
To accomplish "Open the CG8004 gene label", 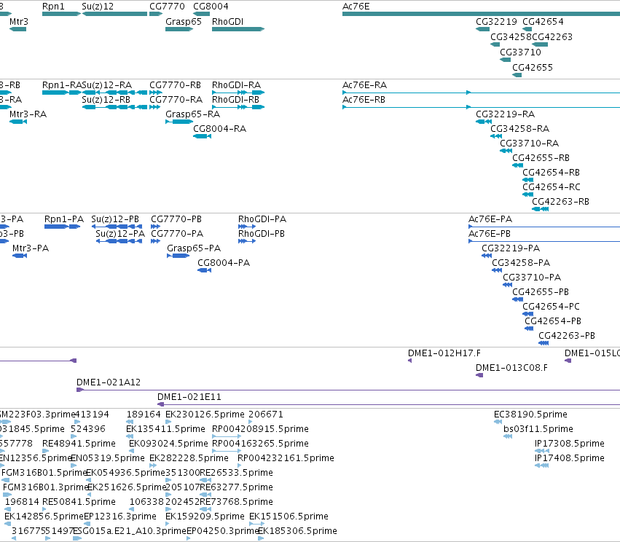I will pos(211,7).
